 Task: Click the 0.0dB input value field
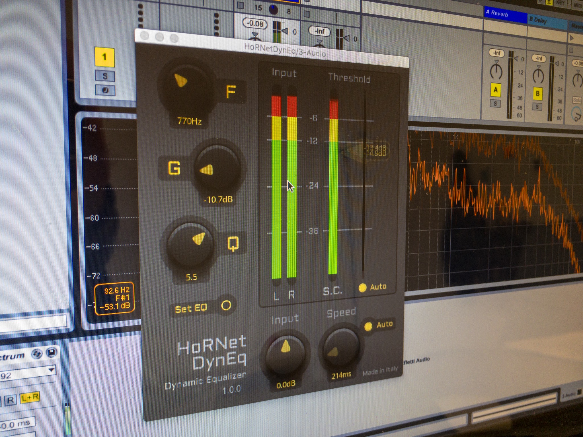tap(286, 385)
